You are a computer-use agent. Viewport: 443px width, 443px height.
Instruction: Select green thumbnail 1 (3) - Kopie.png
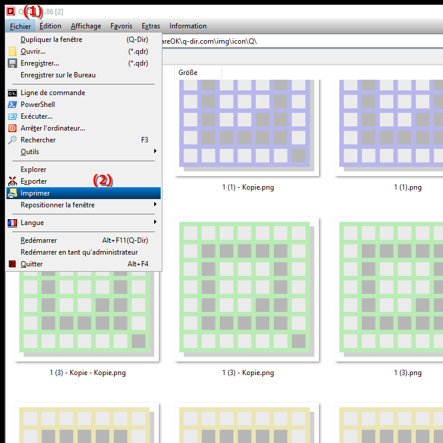point(247,289)
